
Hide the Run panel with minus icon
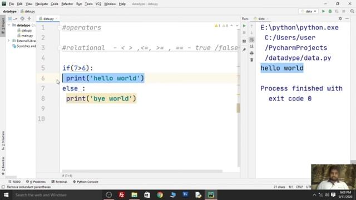click(x=347, y=18)
